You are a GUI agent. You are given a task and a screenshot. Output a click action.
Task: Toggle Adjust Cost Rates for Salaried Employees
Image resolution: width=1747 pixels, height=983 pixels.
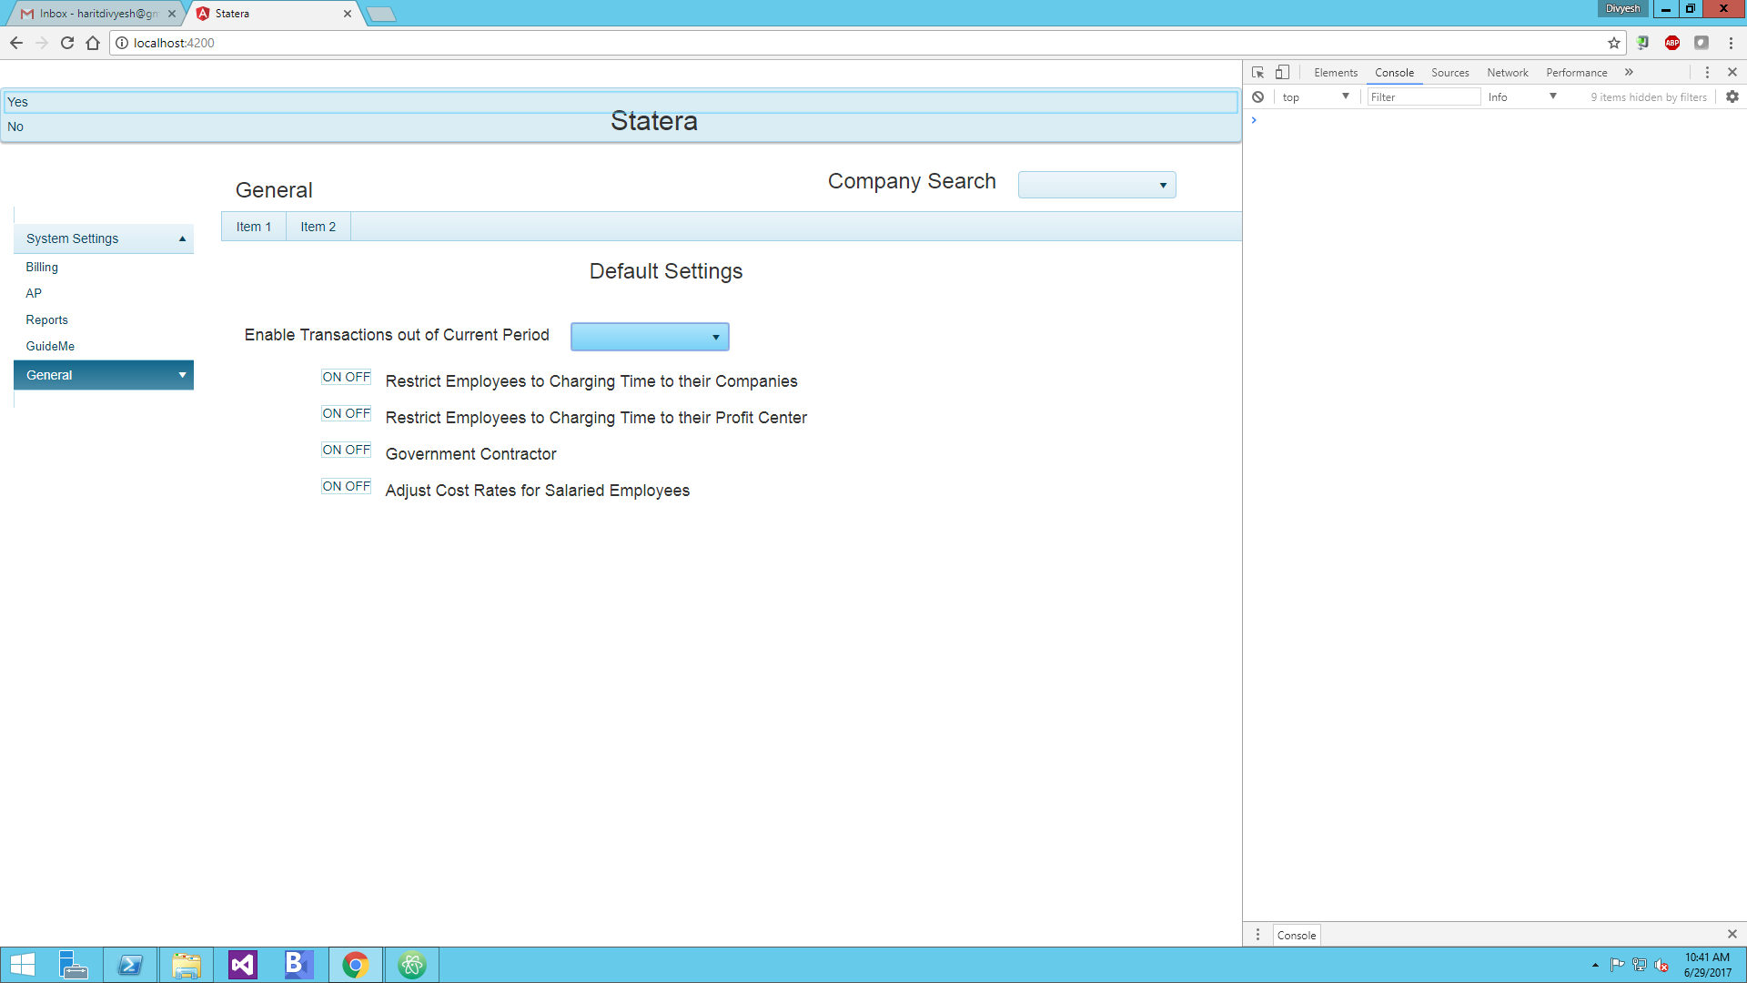pyautogui.click(x=346, y=487)
